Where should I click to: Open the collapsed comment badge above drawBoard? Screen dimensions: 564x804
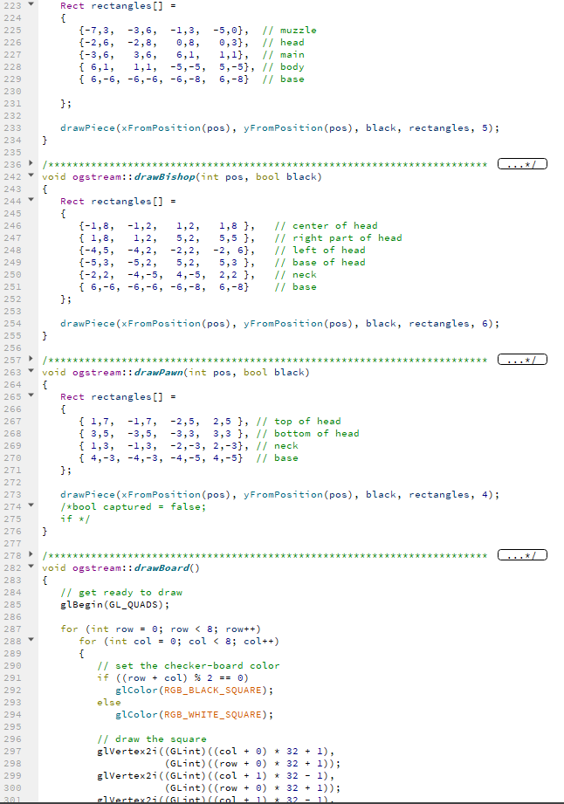click(x=522, y=555)
